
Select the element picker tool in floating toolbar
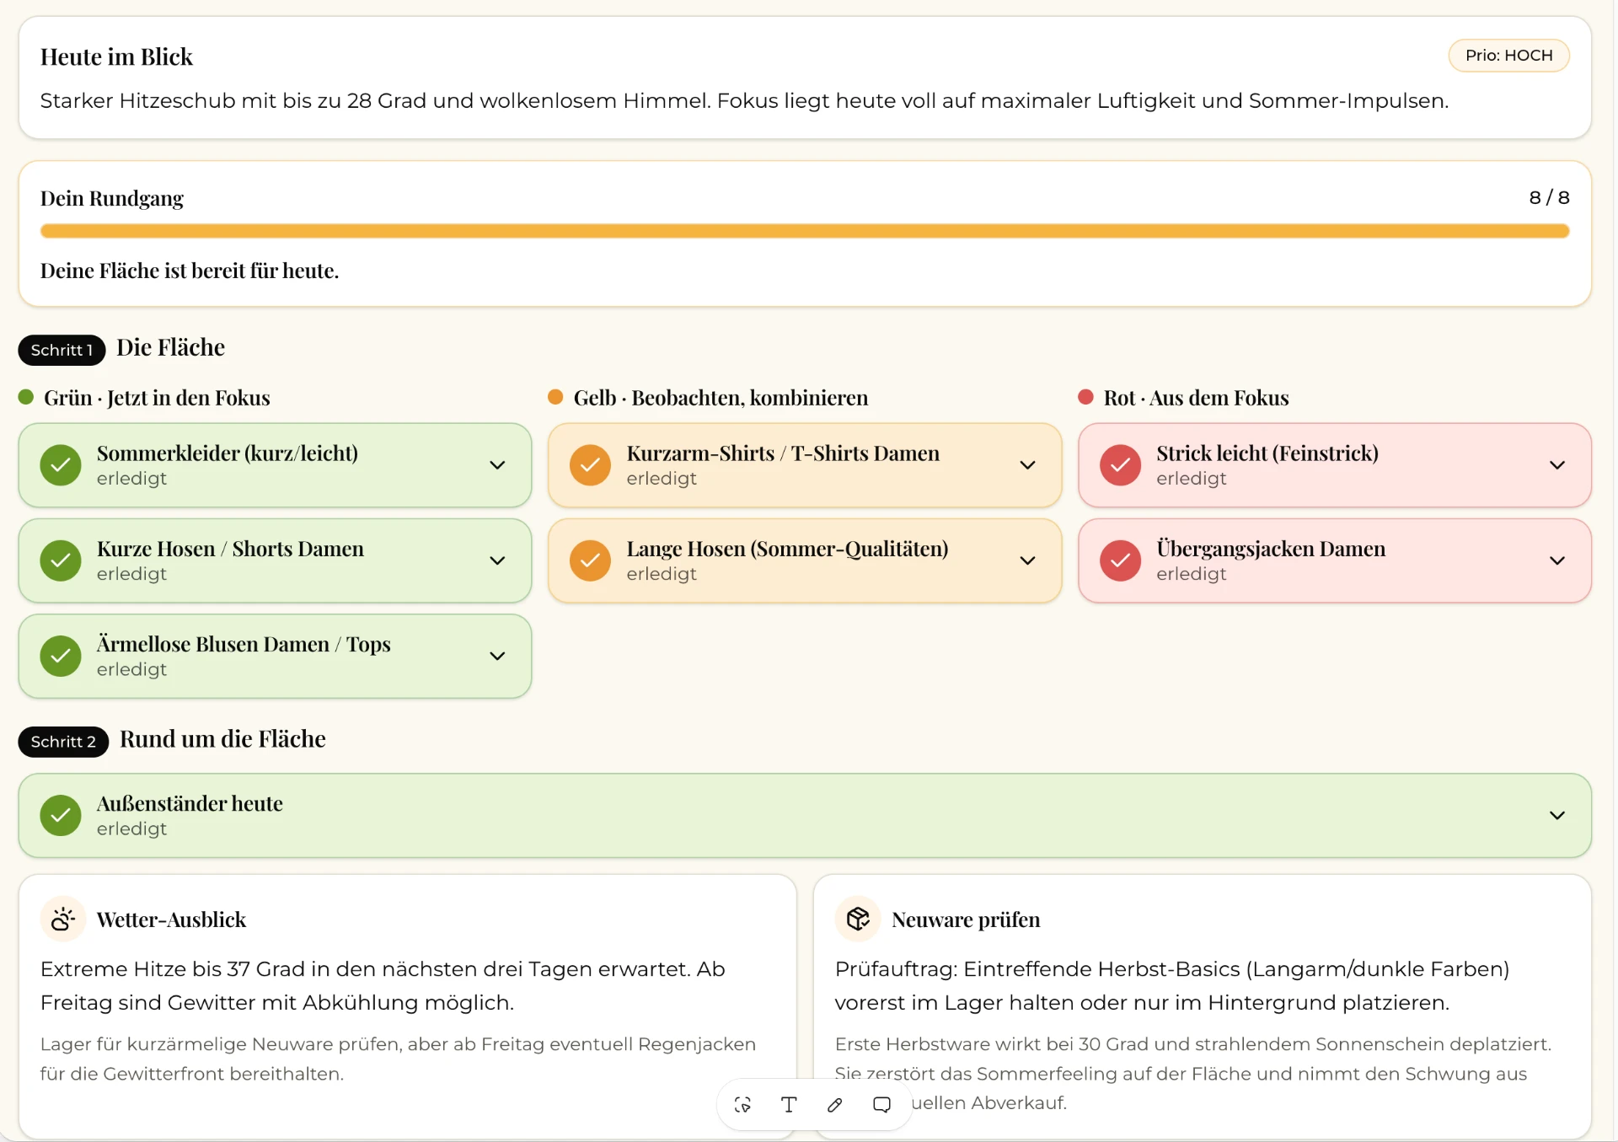(x=742, y=1105)
